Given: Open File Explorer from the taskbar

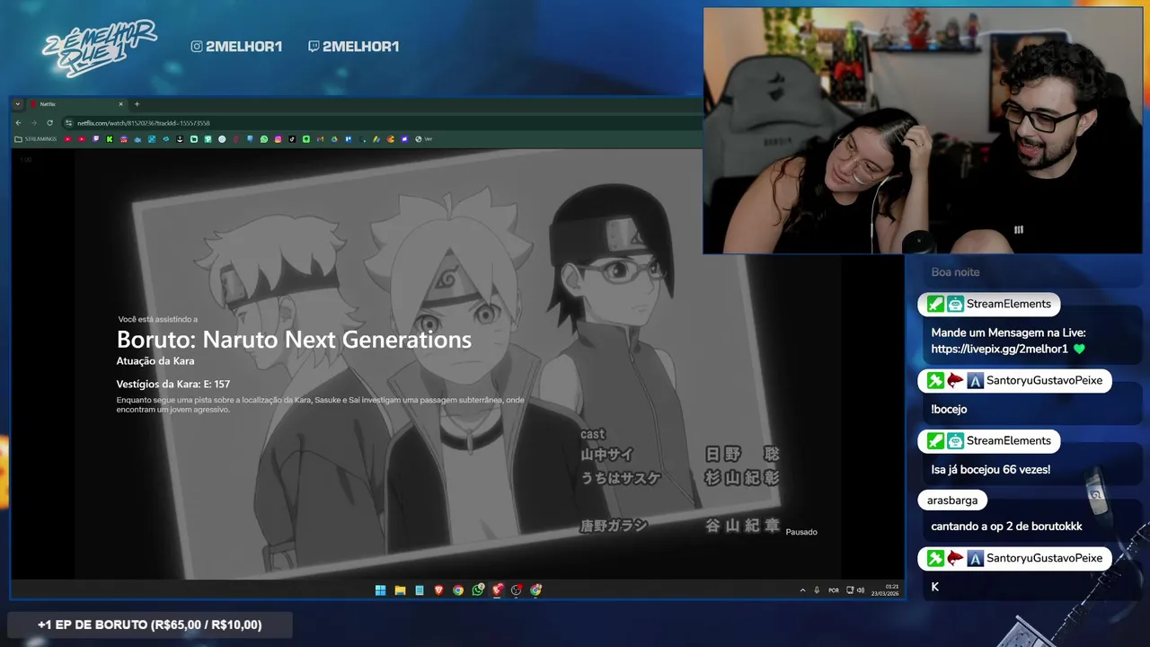Looking at the screenshot, I should (400, 590).
